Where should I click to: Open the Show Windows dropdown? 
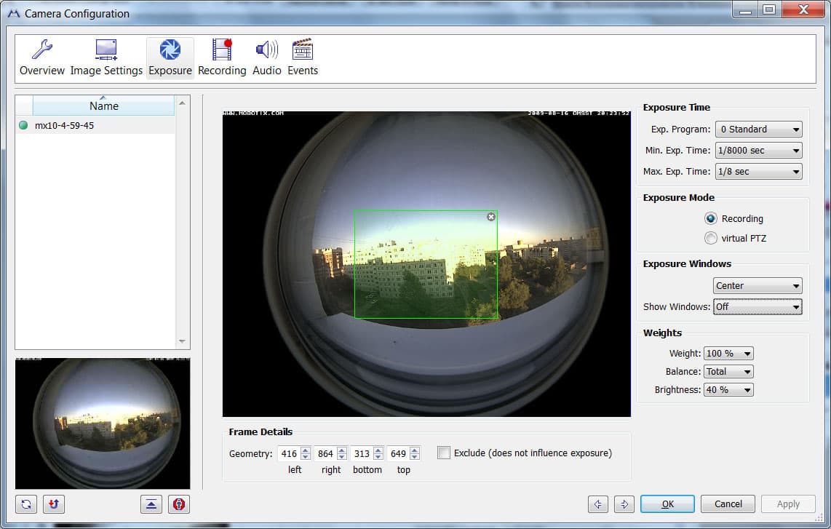click(x=758, y=307)
